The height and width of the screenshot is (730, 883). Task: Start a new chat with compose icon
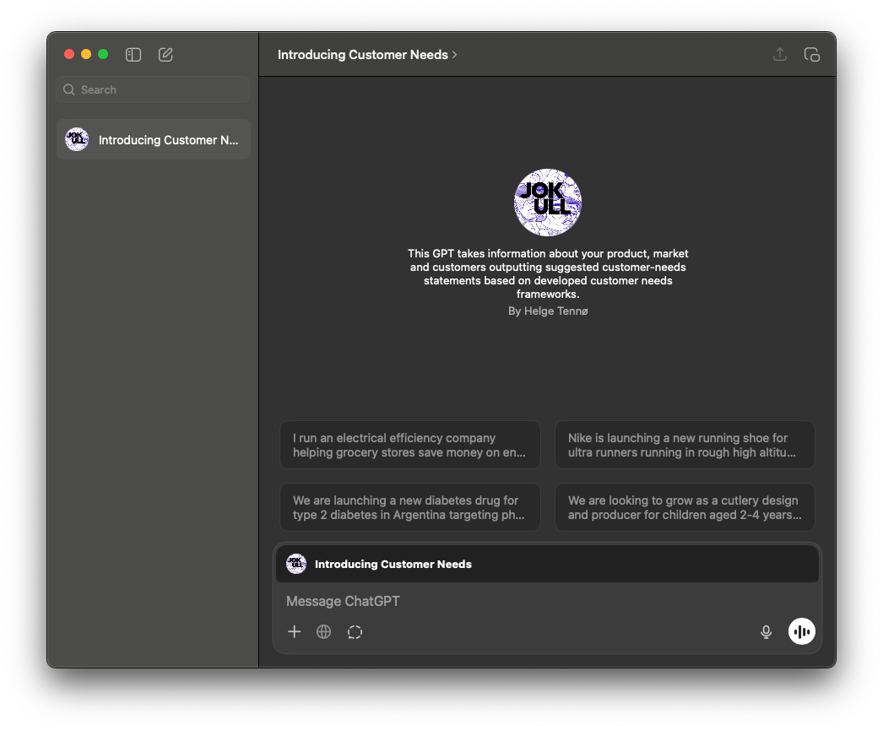(x=165, y=55)
